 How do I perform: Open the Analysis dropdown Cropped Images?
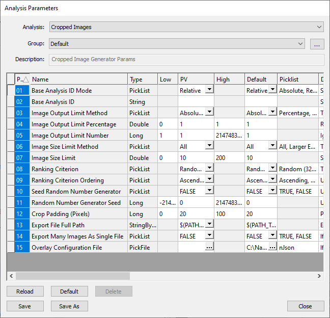tap(186, 27)
